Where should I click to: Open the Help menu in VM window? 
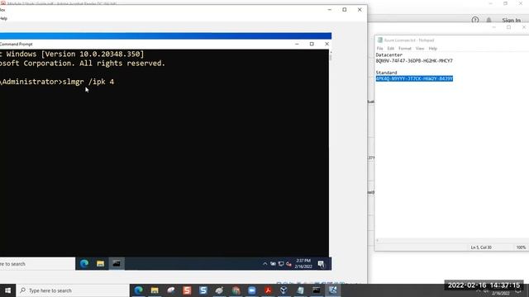point(3,18)
